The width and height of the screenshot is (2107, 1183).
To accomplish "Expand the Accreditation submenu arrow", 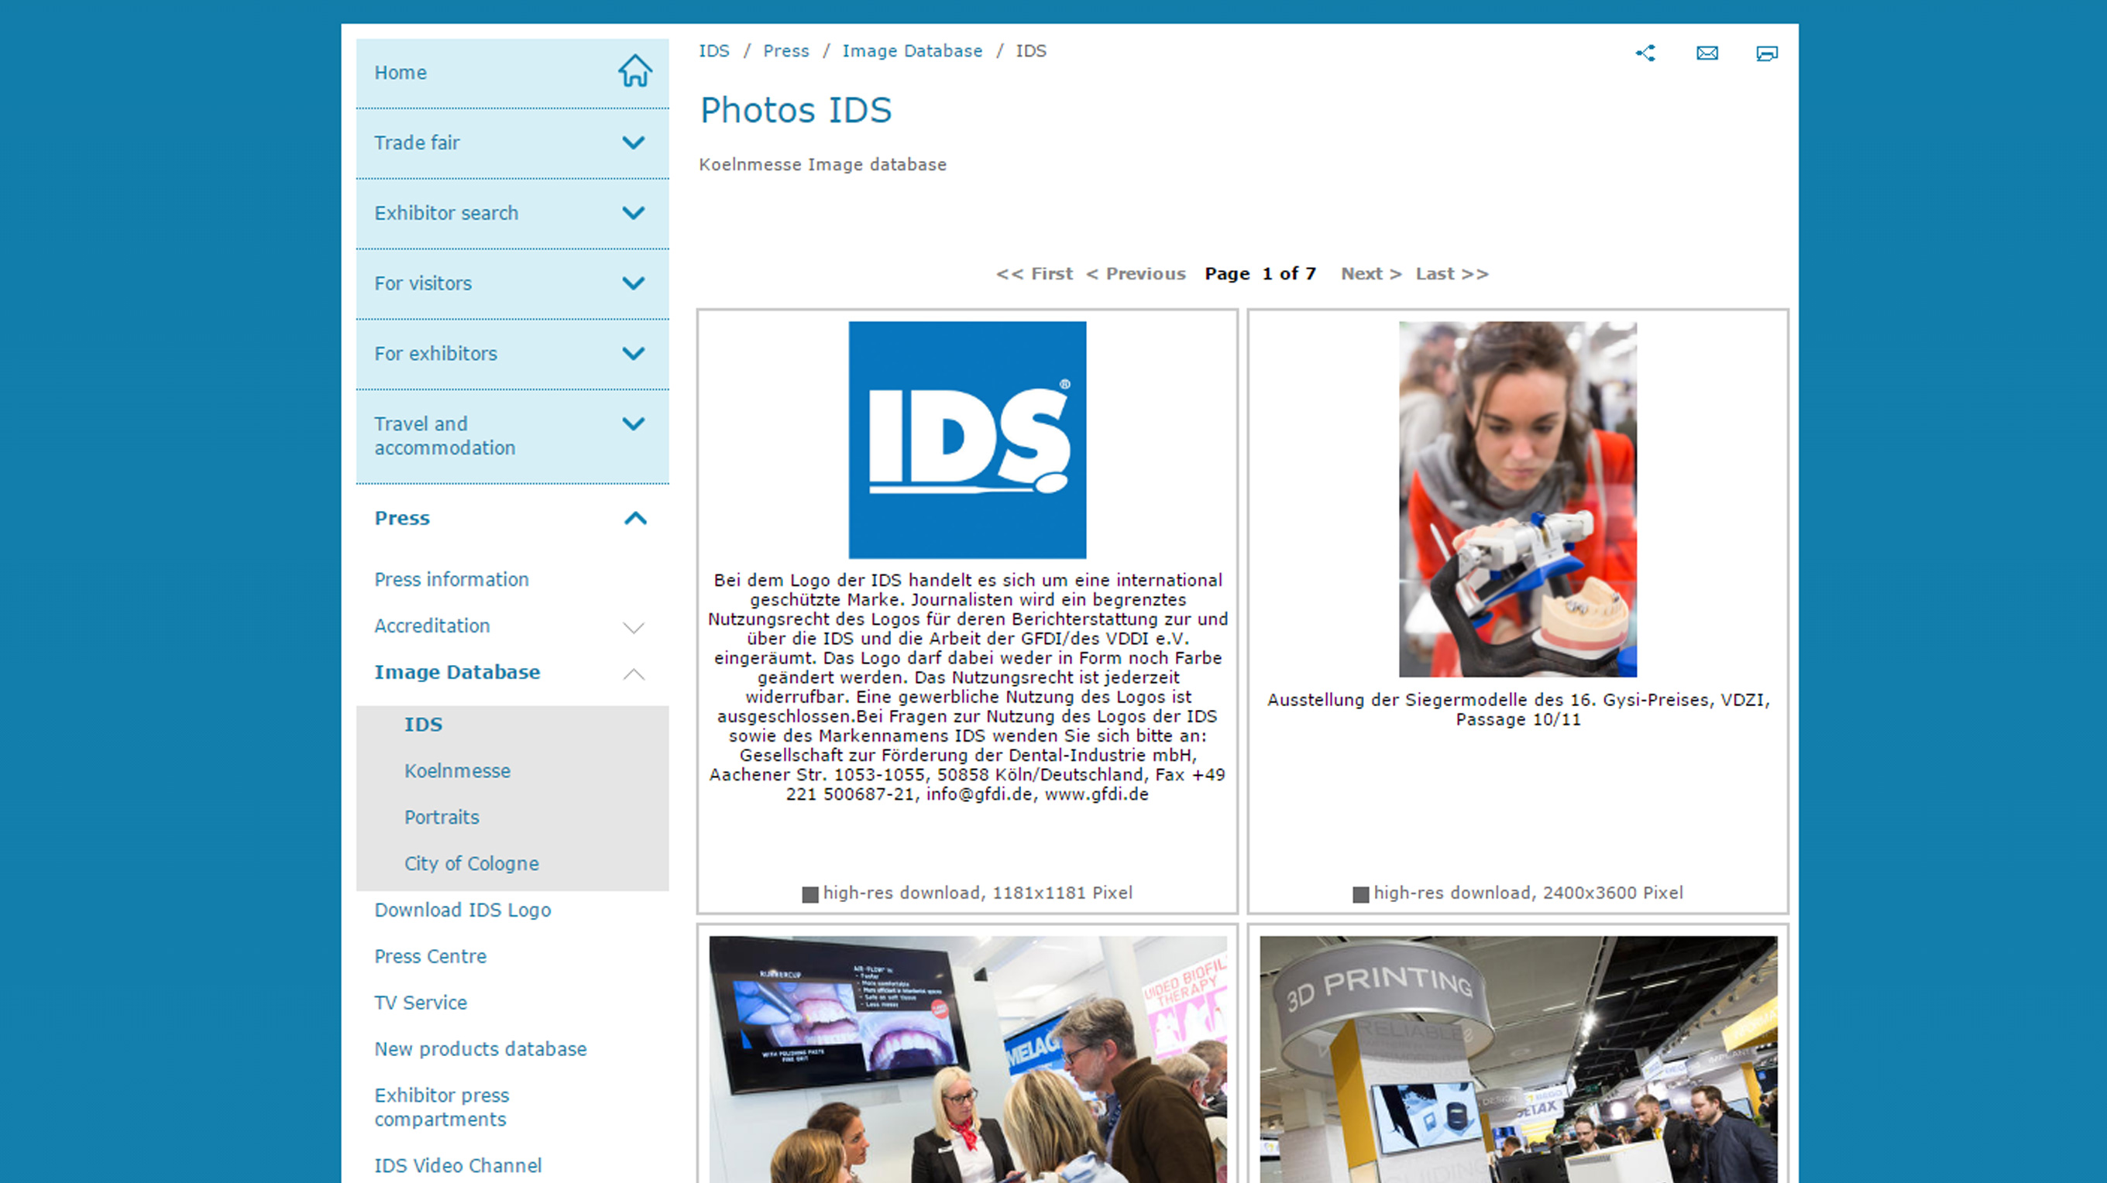I will click(634, 627).
